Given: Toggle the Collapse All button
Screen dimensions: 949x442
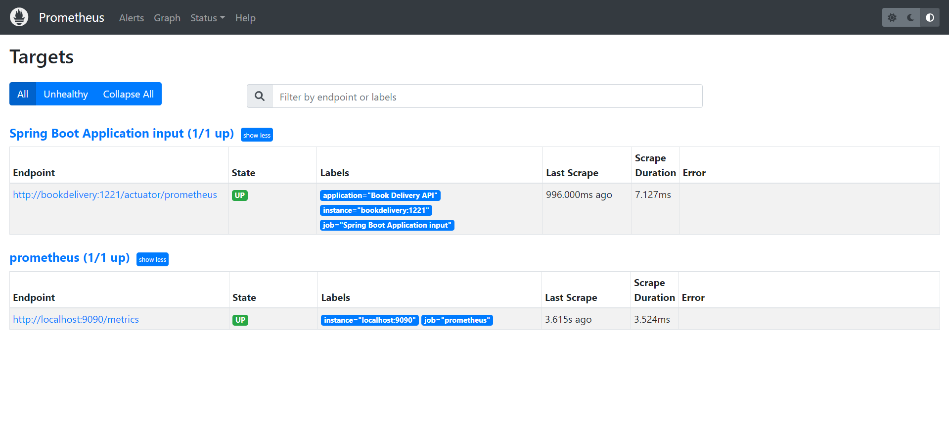Looking at the screenshot, I should (129, 94).
